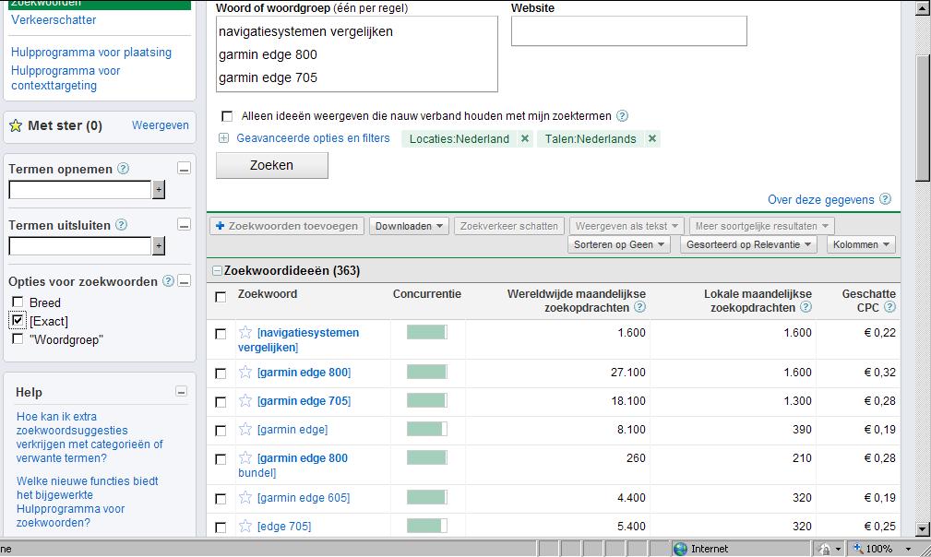The height and width of the screenshot is (557, 931).
Task: Uncheck the [Exact] match type checkbox
Action: pyautogui.click(x=18, y=320)
